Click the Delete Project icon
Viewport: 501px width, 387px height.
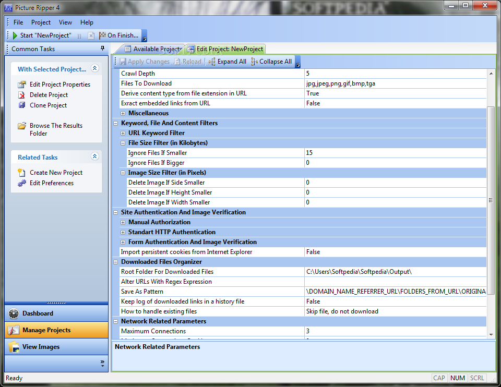(21, 95)
